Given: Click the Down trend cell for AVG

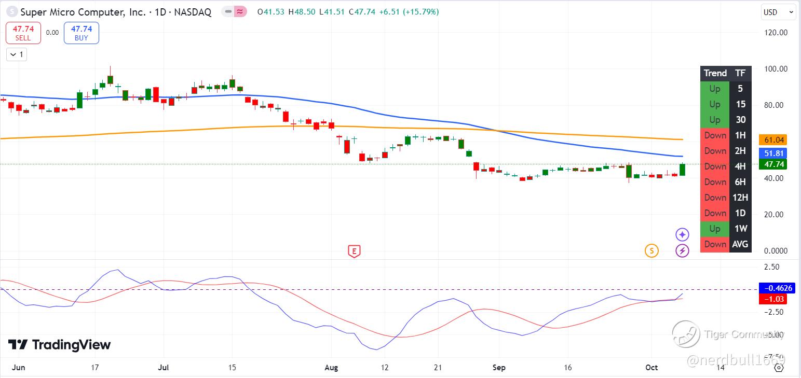Looking at the screenshot, I should click(715, 244).
